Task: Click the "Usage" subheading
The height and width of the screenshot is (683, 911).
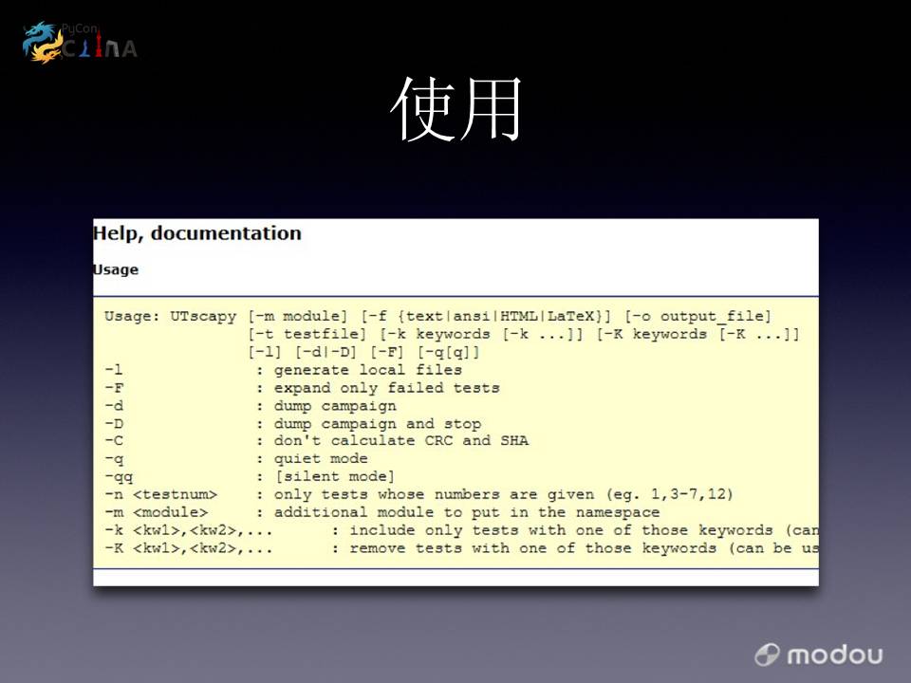Action: 116,270
